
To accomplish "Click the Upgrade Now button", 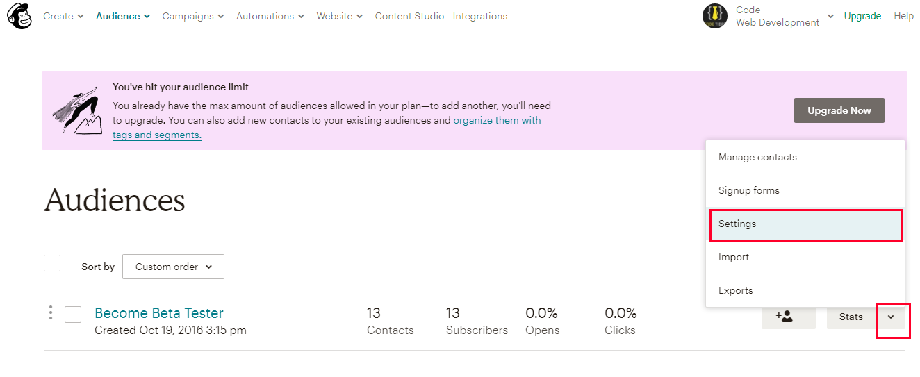I will click(x=839, y=110).
